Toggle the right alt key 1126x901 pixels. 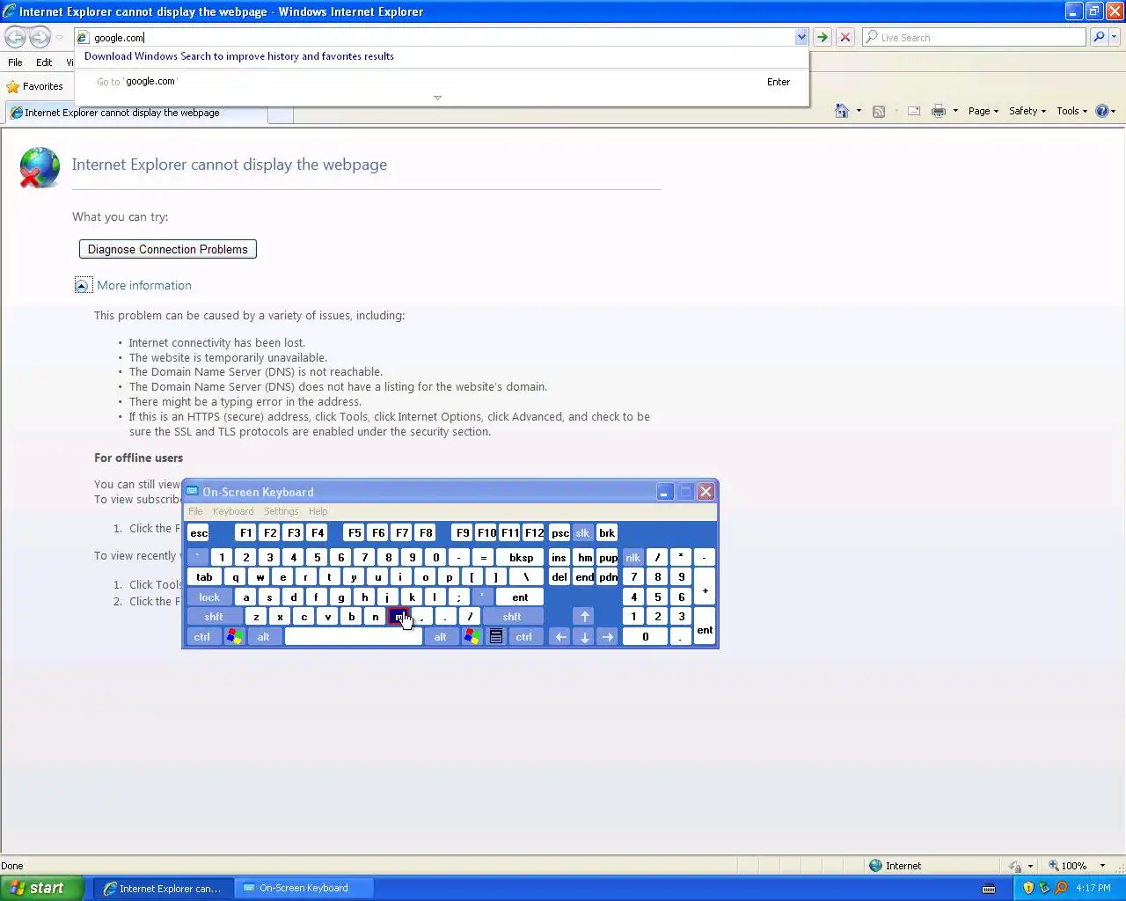pos(441,636)
